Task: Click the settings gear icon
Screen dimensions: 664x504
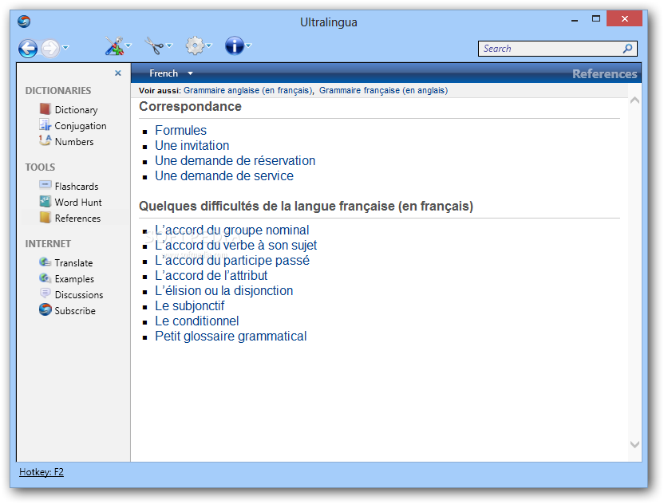Action: click(x=195, y=45)
